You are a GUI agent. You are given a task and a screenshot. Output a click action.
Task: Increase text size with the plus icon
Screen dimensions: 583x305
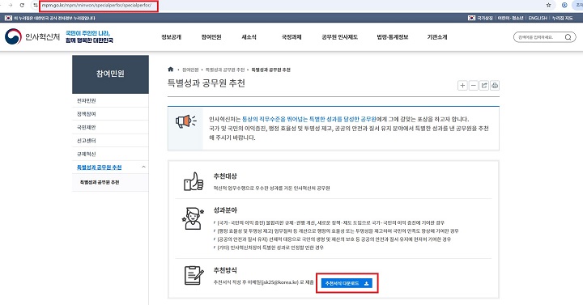pos(462,86)
